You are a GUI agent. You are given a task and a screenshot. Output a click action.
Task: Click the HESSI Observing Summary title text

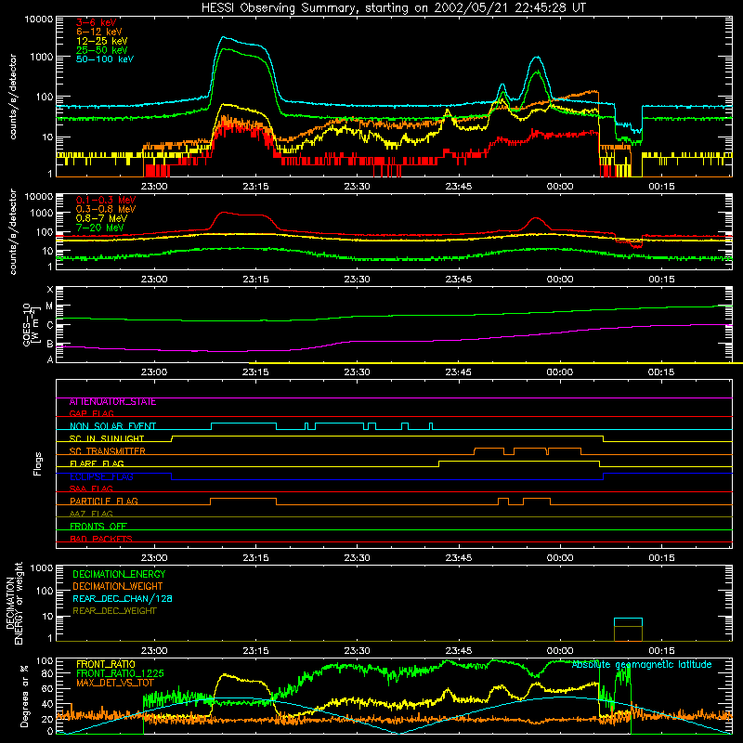(x=393, y=8)
